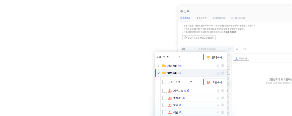Clear the search field with the X icon

(x=230, y=49)
